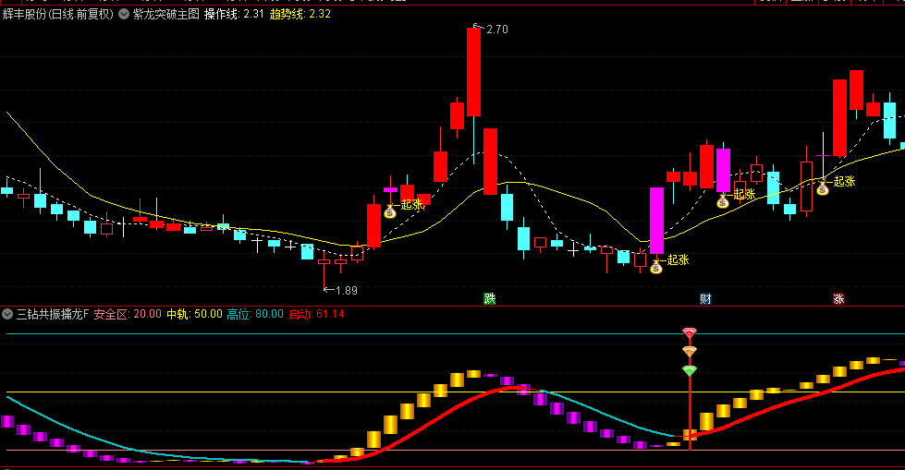Click the 起涨 text beside the rightmost money bag
The width and height of the screenshot is (905, 470).
pos(844,182)
